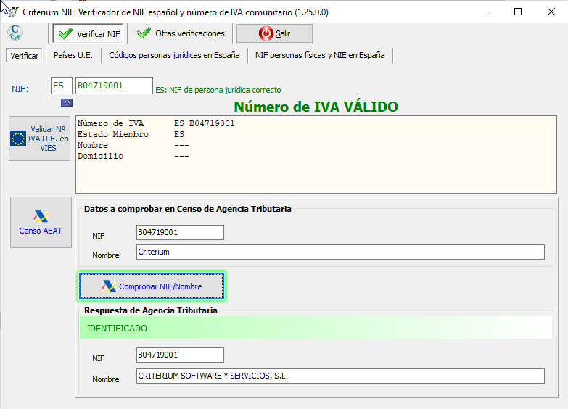Click the Censo AEAT button
Image resolution: width=568 pixels, height=409 pixels.
click(41, 223)
